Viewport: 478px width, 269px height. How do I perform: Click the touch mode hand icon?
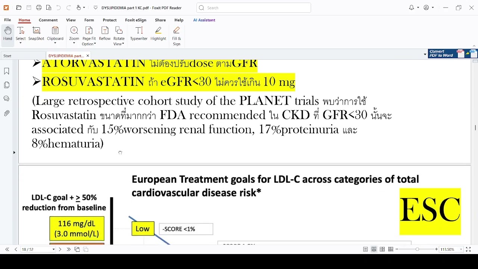78,7
